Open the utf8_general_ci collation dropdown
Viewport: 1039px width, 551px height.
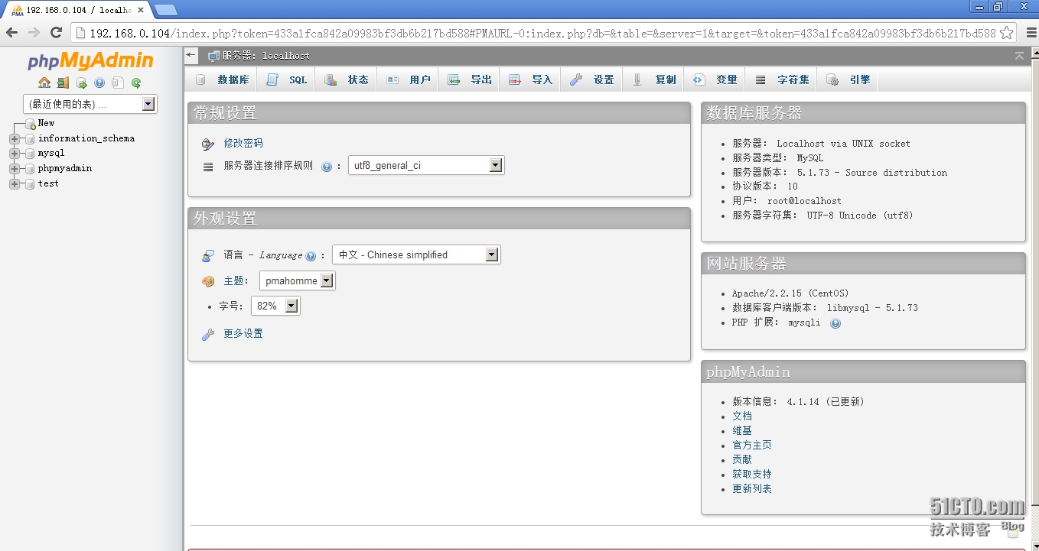(426, 165)
